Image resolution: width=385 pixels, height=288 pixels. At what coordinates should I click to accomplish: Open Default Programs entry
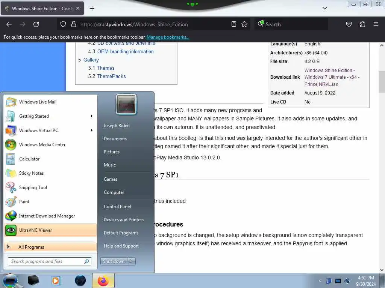pyautogui.click(x=121, y=233)
